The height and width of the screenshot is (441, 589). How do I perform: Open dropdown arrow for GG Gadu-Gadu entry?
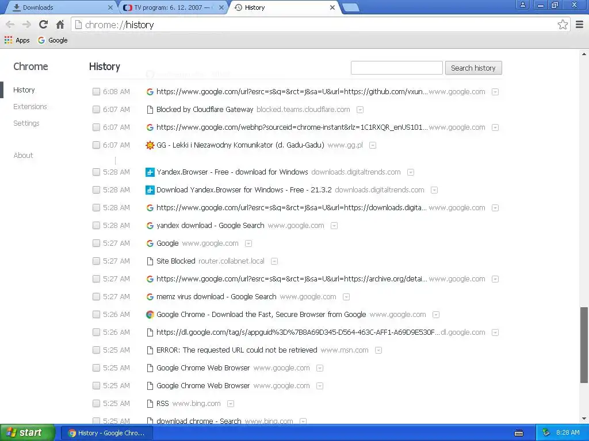click(373, 145)
